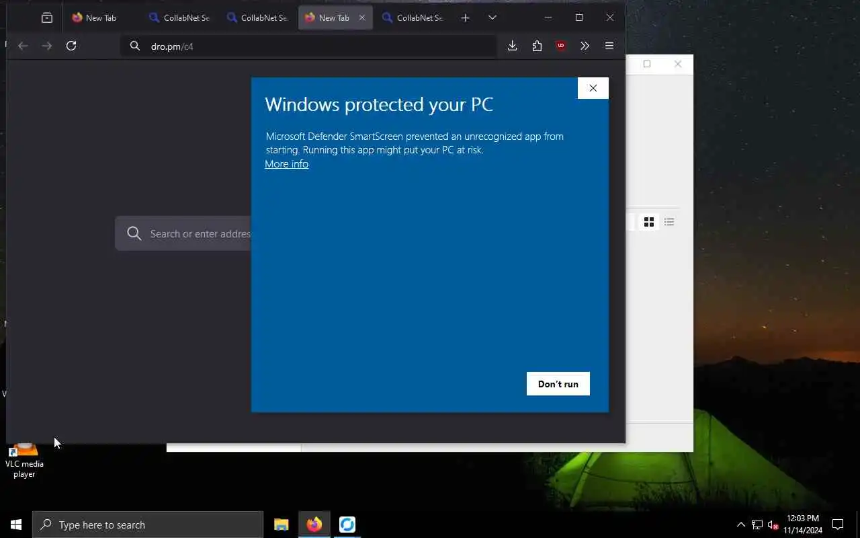The width and height of the screenshot is (860, 538).
Task: Show hidden system tray icons
Action: (741, 525)
